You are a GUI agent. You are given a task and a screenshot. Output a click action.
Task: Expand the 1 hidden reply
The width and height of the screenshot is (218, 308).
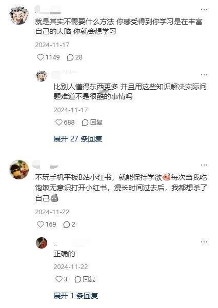(x=76, y=296)
